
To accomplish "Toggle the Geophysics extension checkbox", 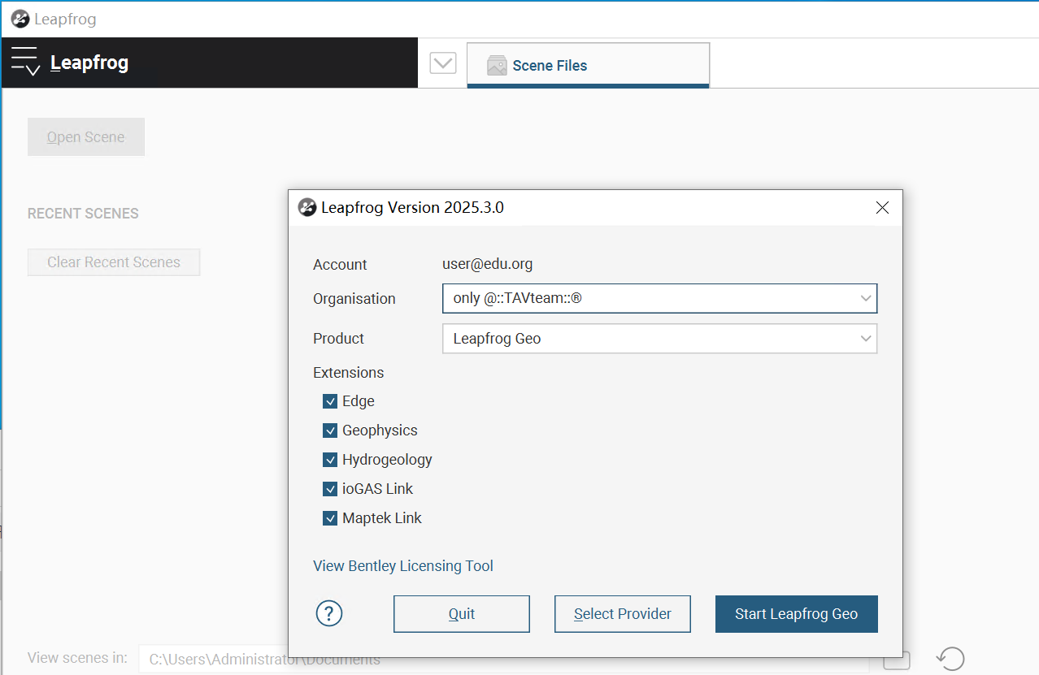I will pos(330,431).
